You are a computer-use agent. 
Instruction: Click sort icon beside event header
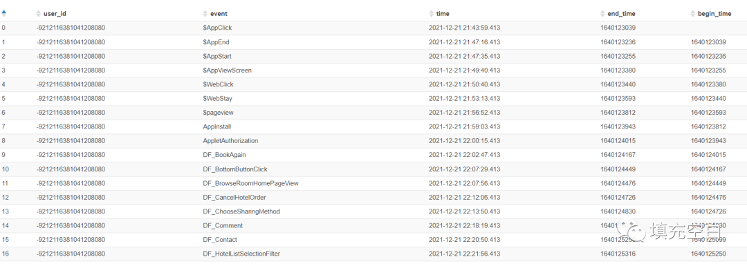tap(205, 14)
